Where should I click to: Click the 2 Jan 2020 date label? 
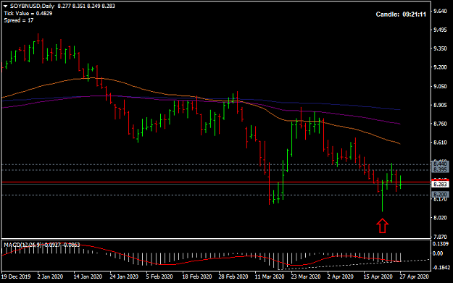[50, 276]
